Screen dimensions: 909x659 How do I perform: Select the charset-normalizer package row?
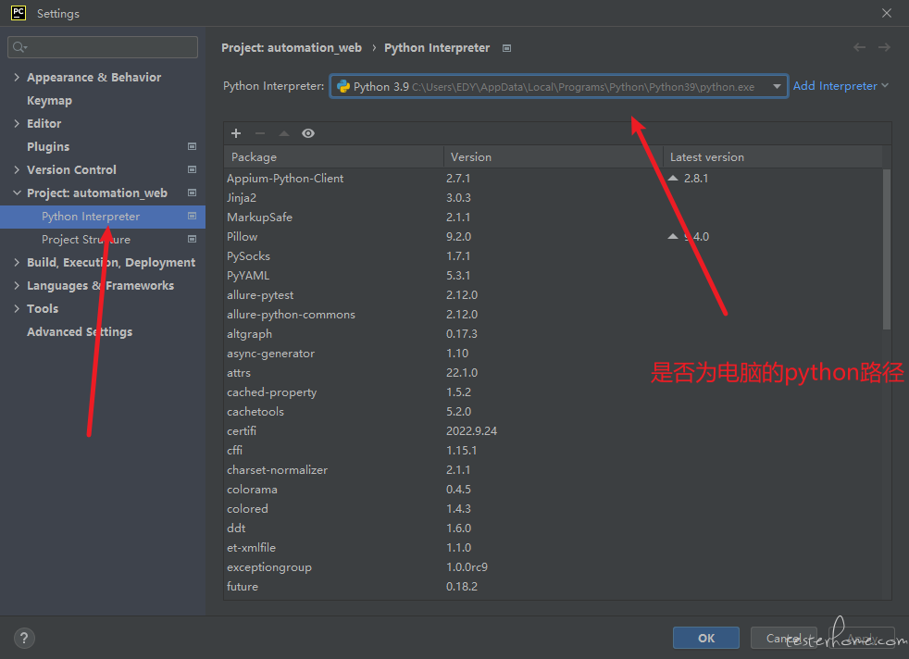pos(554,470)
